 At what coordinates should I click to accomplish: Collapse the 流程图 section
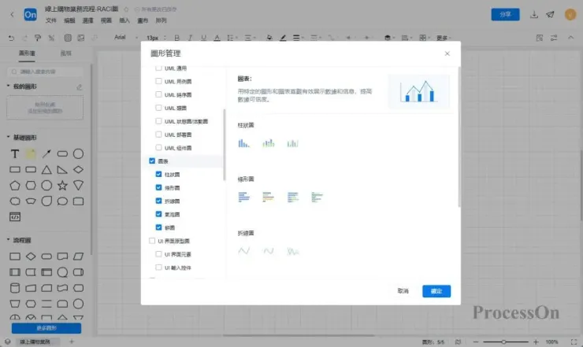pyautogui.click(x=8, y=240)
